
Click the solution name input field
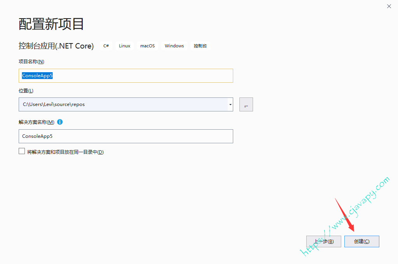pyautogui.click(x=126, y=136)
